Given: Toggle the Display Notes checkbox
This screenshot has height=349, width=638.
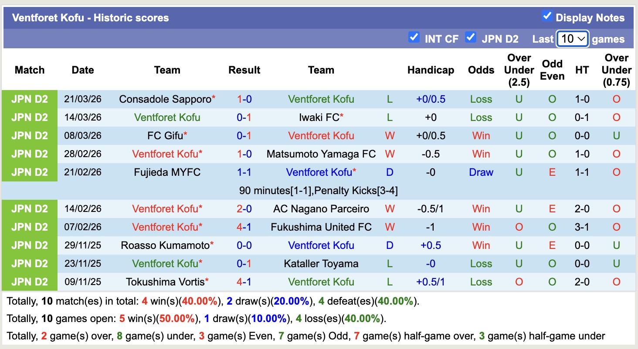Looking at the screenshot, I should (x=547, y=16).
